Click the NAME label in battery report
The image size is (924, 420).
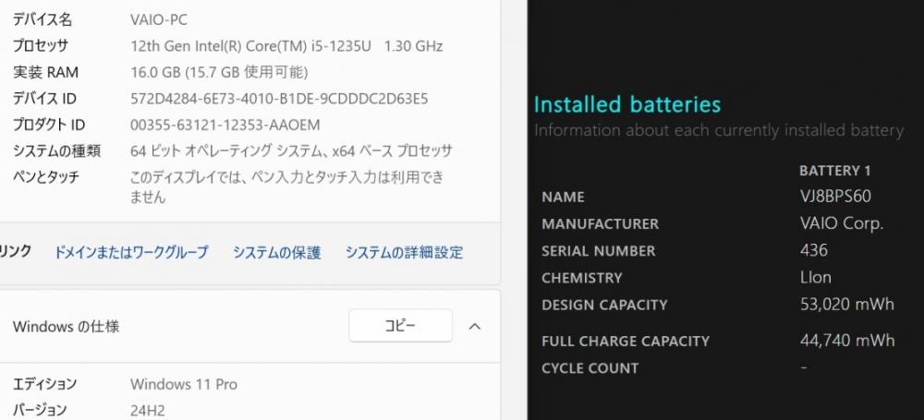click(563, 197)
